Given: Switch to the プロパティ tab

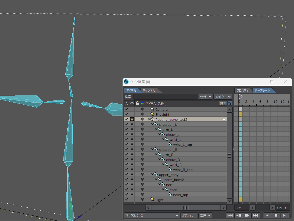Looking at the screenshot, I should tap(243, 90).
